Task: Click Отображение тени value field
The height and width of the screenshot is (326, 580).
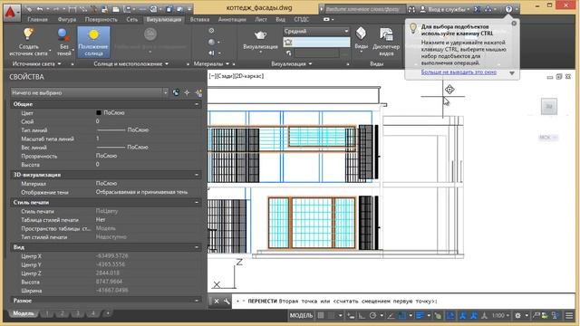Action: pos(141,192)
